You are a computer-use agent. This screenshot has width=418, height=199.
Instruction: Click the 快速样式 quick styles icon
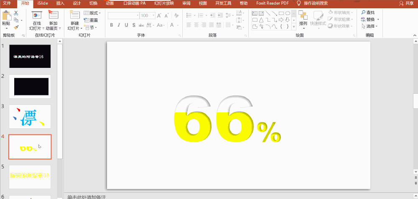click(318, 15)
